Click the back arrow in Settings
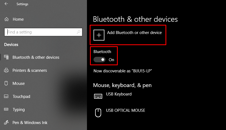The height and width of the screenshot is (130, 226). [x=6, y=4]
